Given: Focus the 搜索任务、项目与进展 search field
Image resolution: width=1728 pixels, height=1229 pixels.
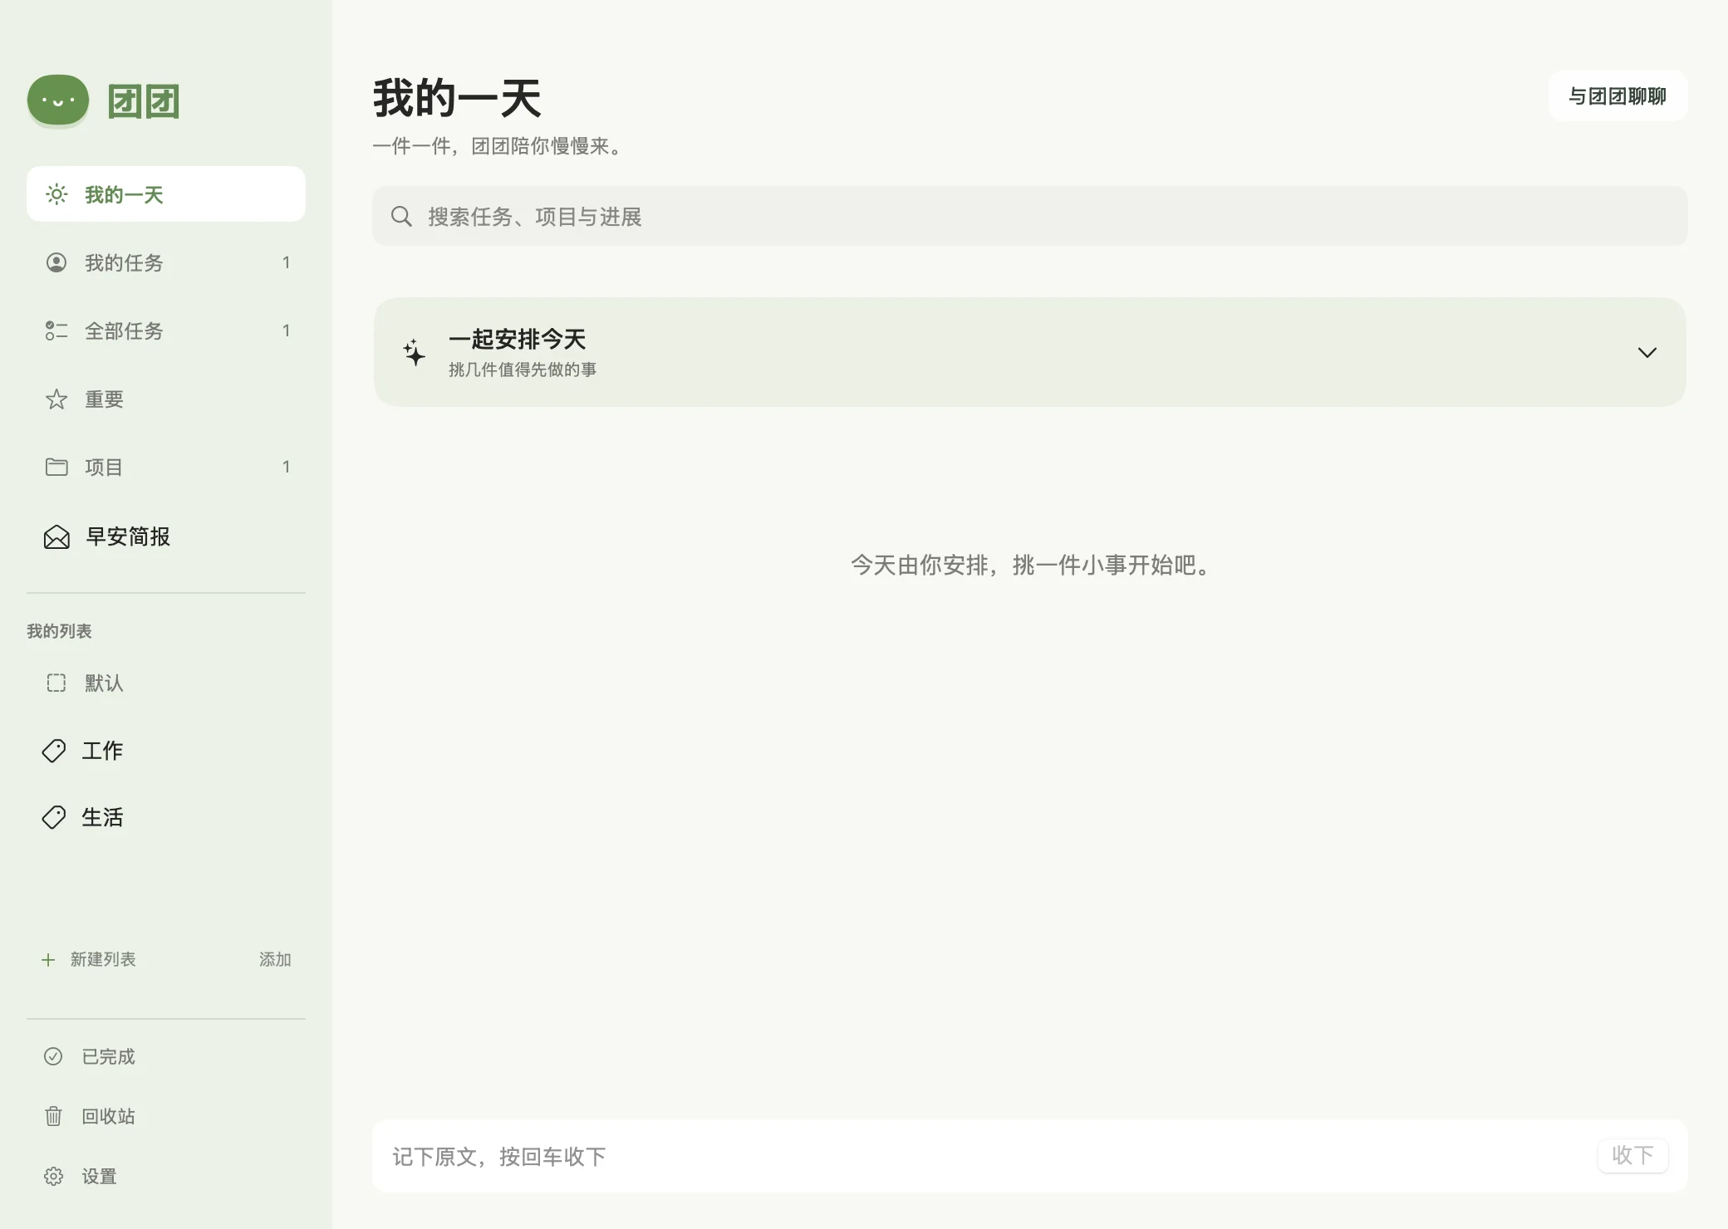Looking at the screenshot, I should point(1029,216).
